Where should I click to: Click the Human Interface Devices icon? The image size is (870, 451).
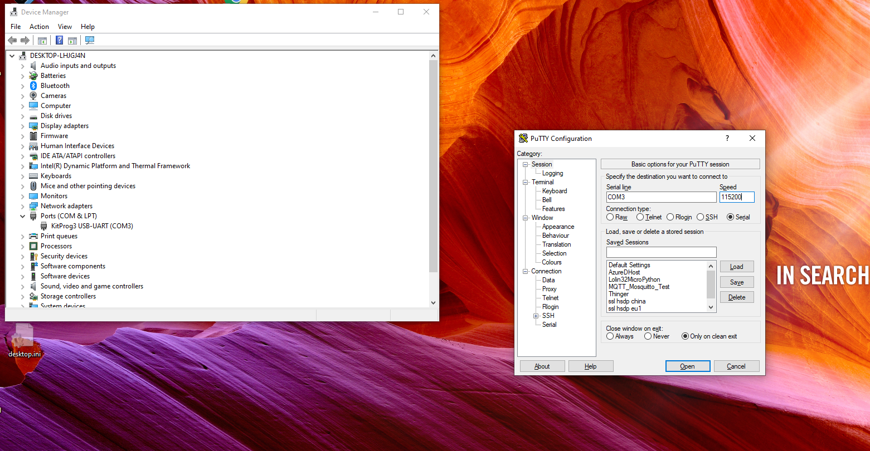point(33,146)
